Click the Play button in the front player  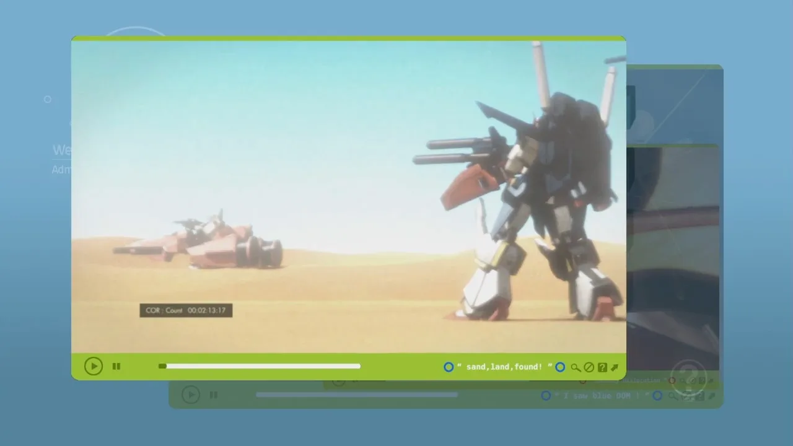click(x=94, y=366)
